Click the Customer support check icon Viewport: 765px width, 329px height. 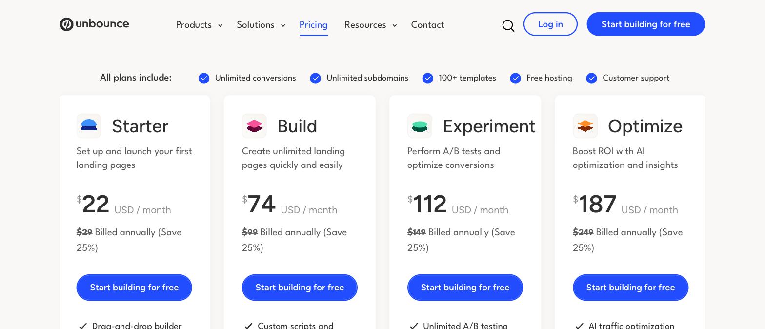(x=592, y=78)
